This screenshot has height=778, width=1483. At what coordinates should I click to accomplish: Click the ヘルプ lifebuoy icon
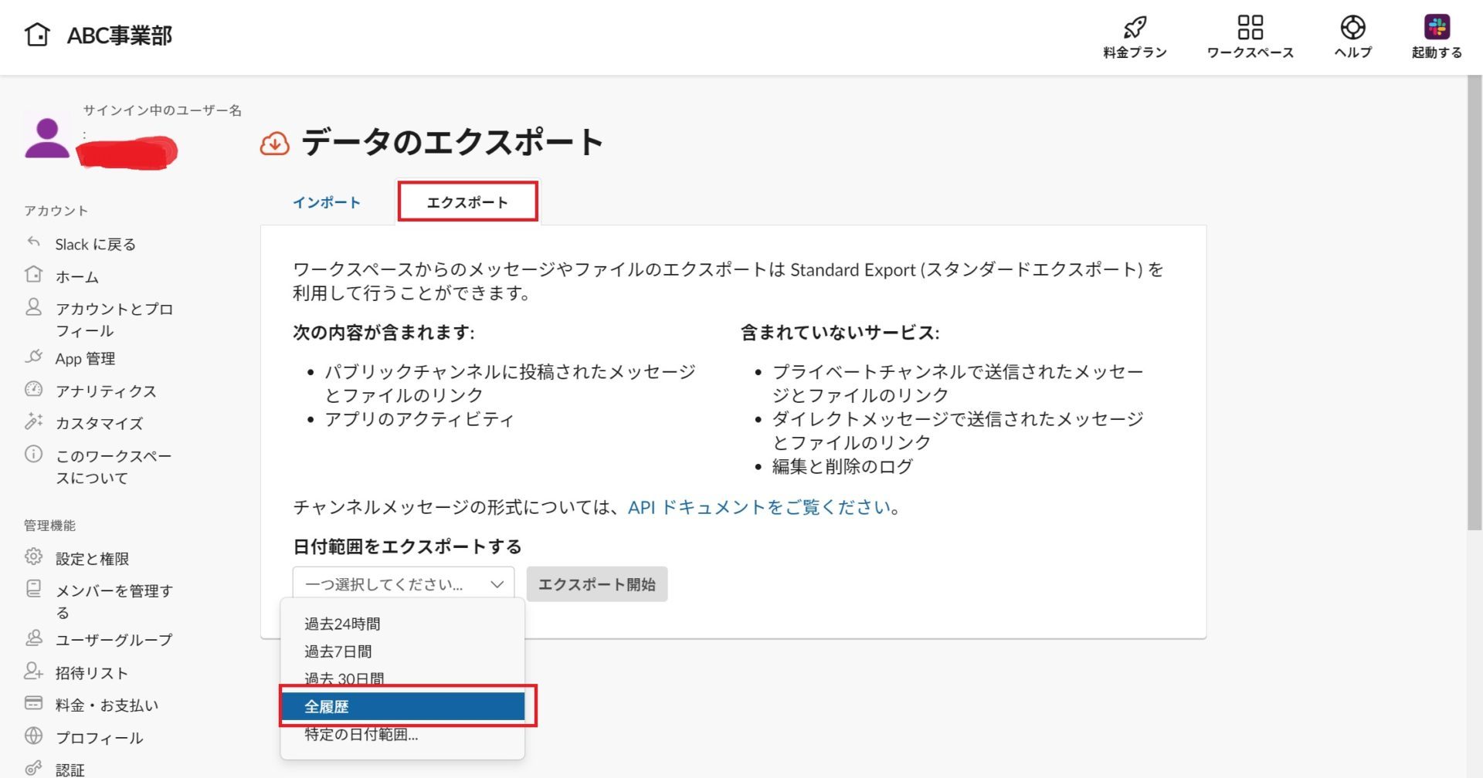[1352, 28]
